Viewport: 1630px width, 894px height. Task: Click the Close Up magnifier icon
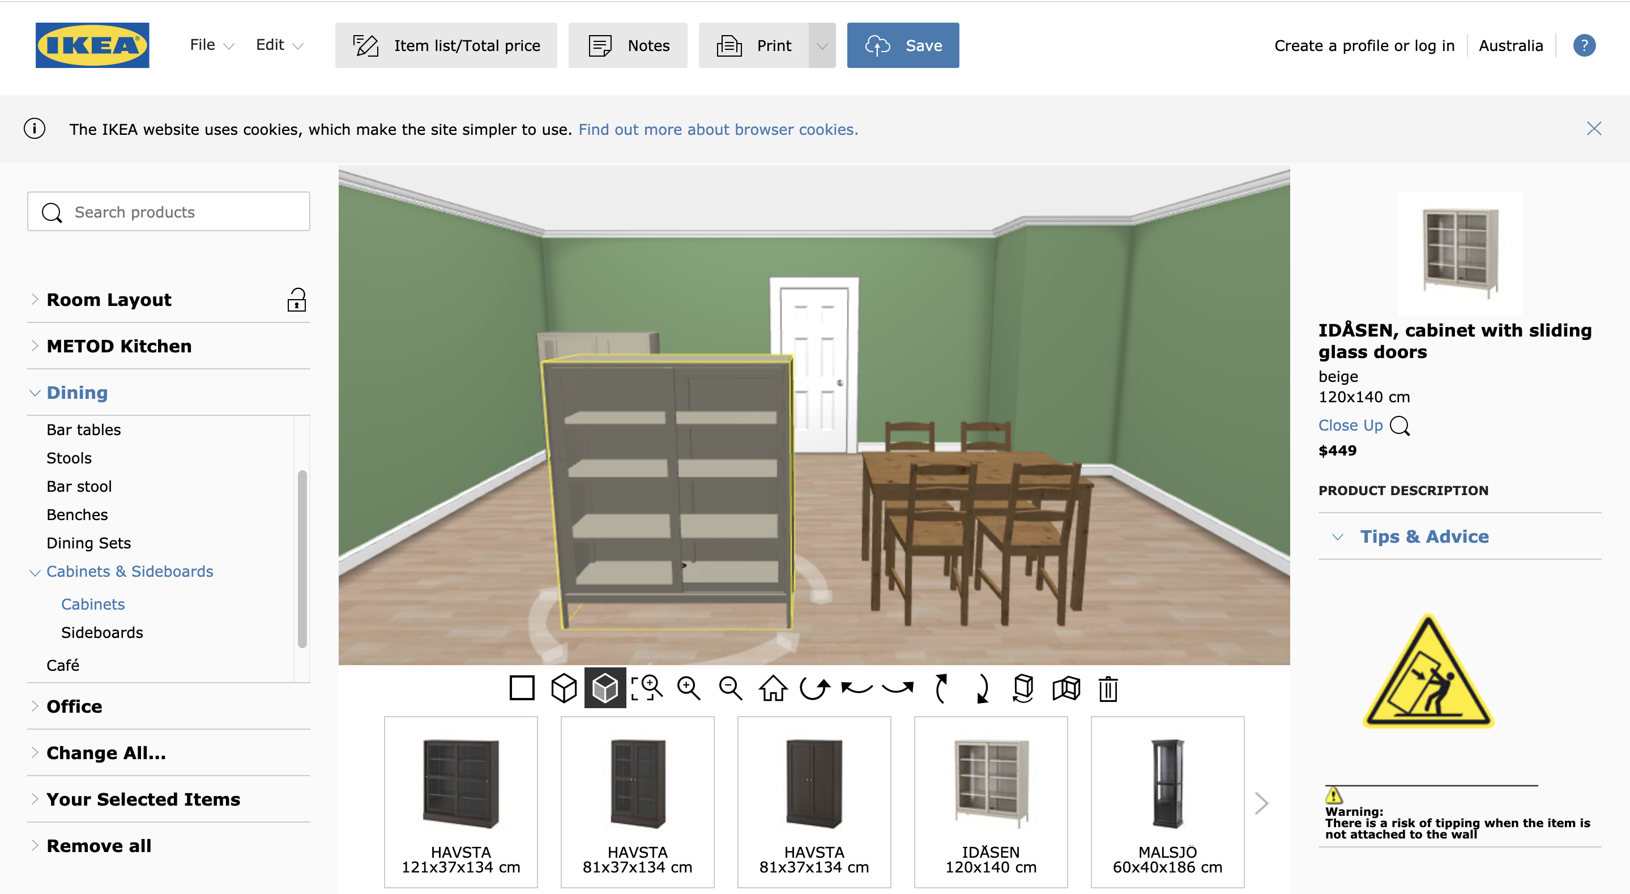tap(1399, 425)
